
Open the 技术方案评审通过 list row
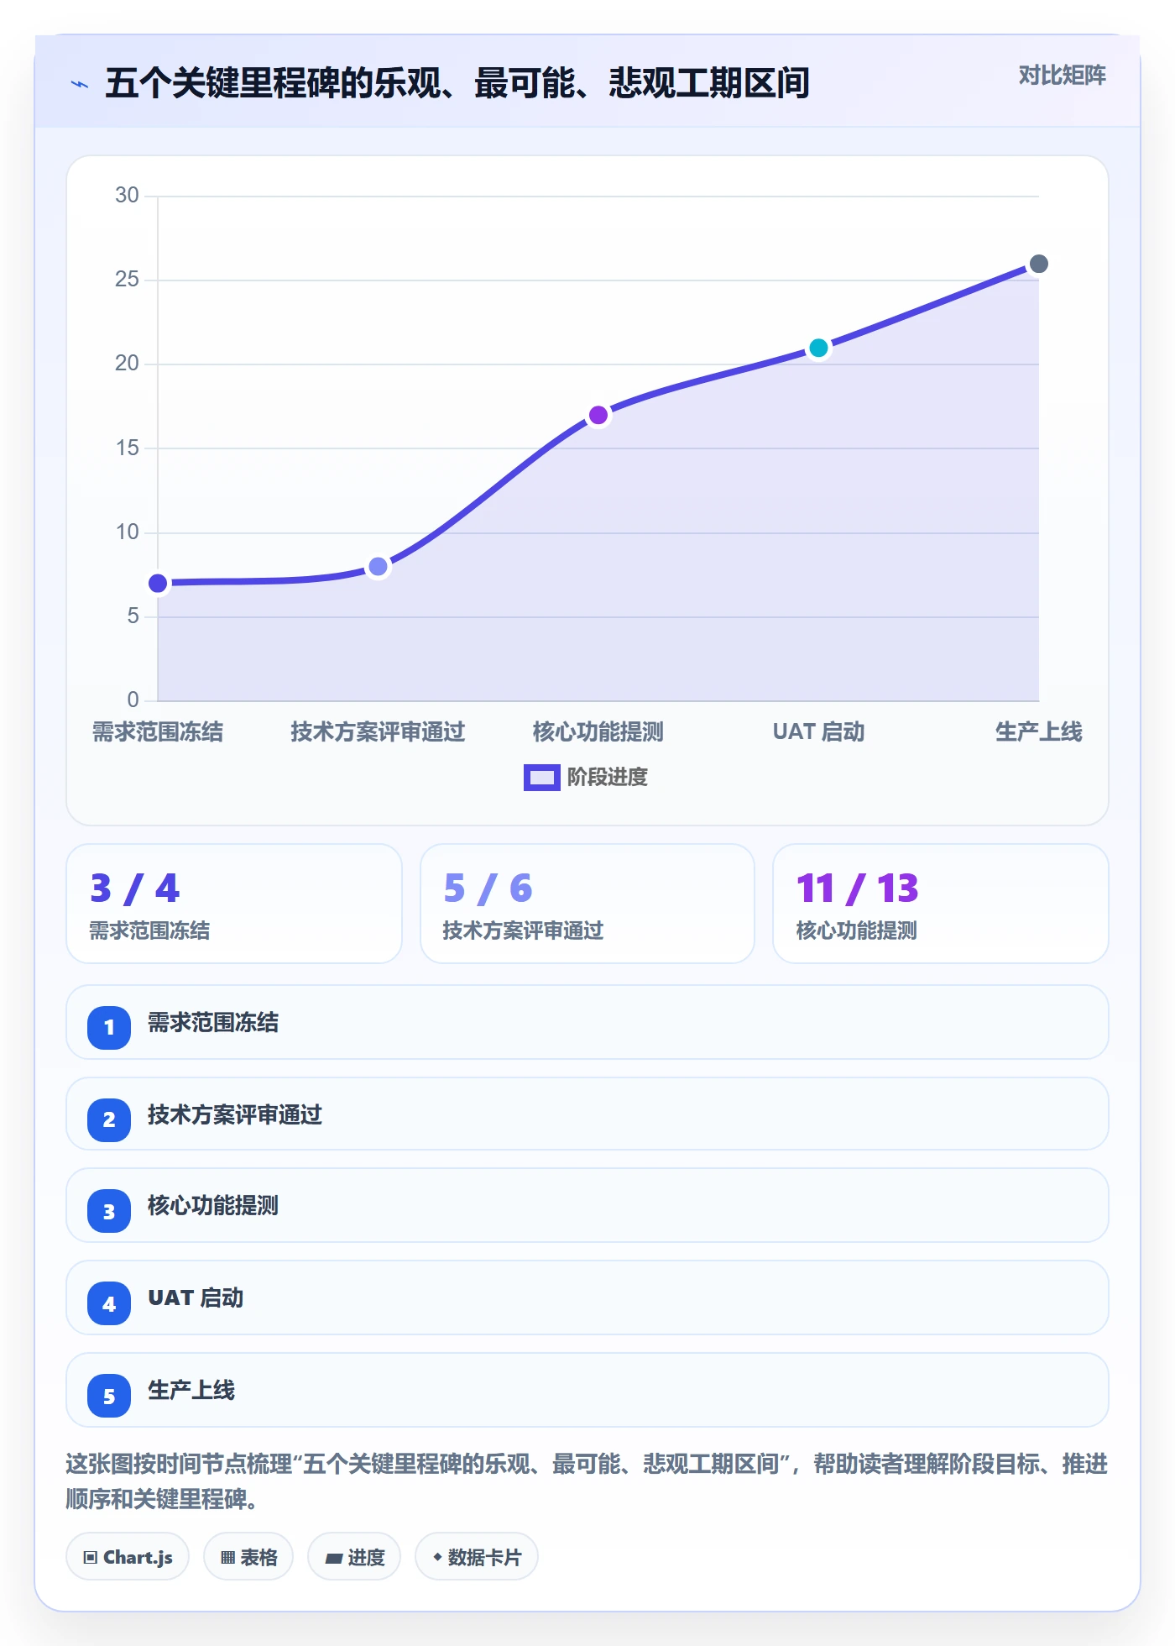[x=587, y=1114]
